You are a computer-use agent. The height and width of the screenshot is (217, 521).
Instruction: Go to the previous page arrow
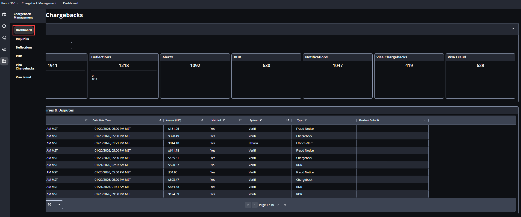[x=255, y=205]
